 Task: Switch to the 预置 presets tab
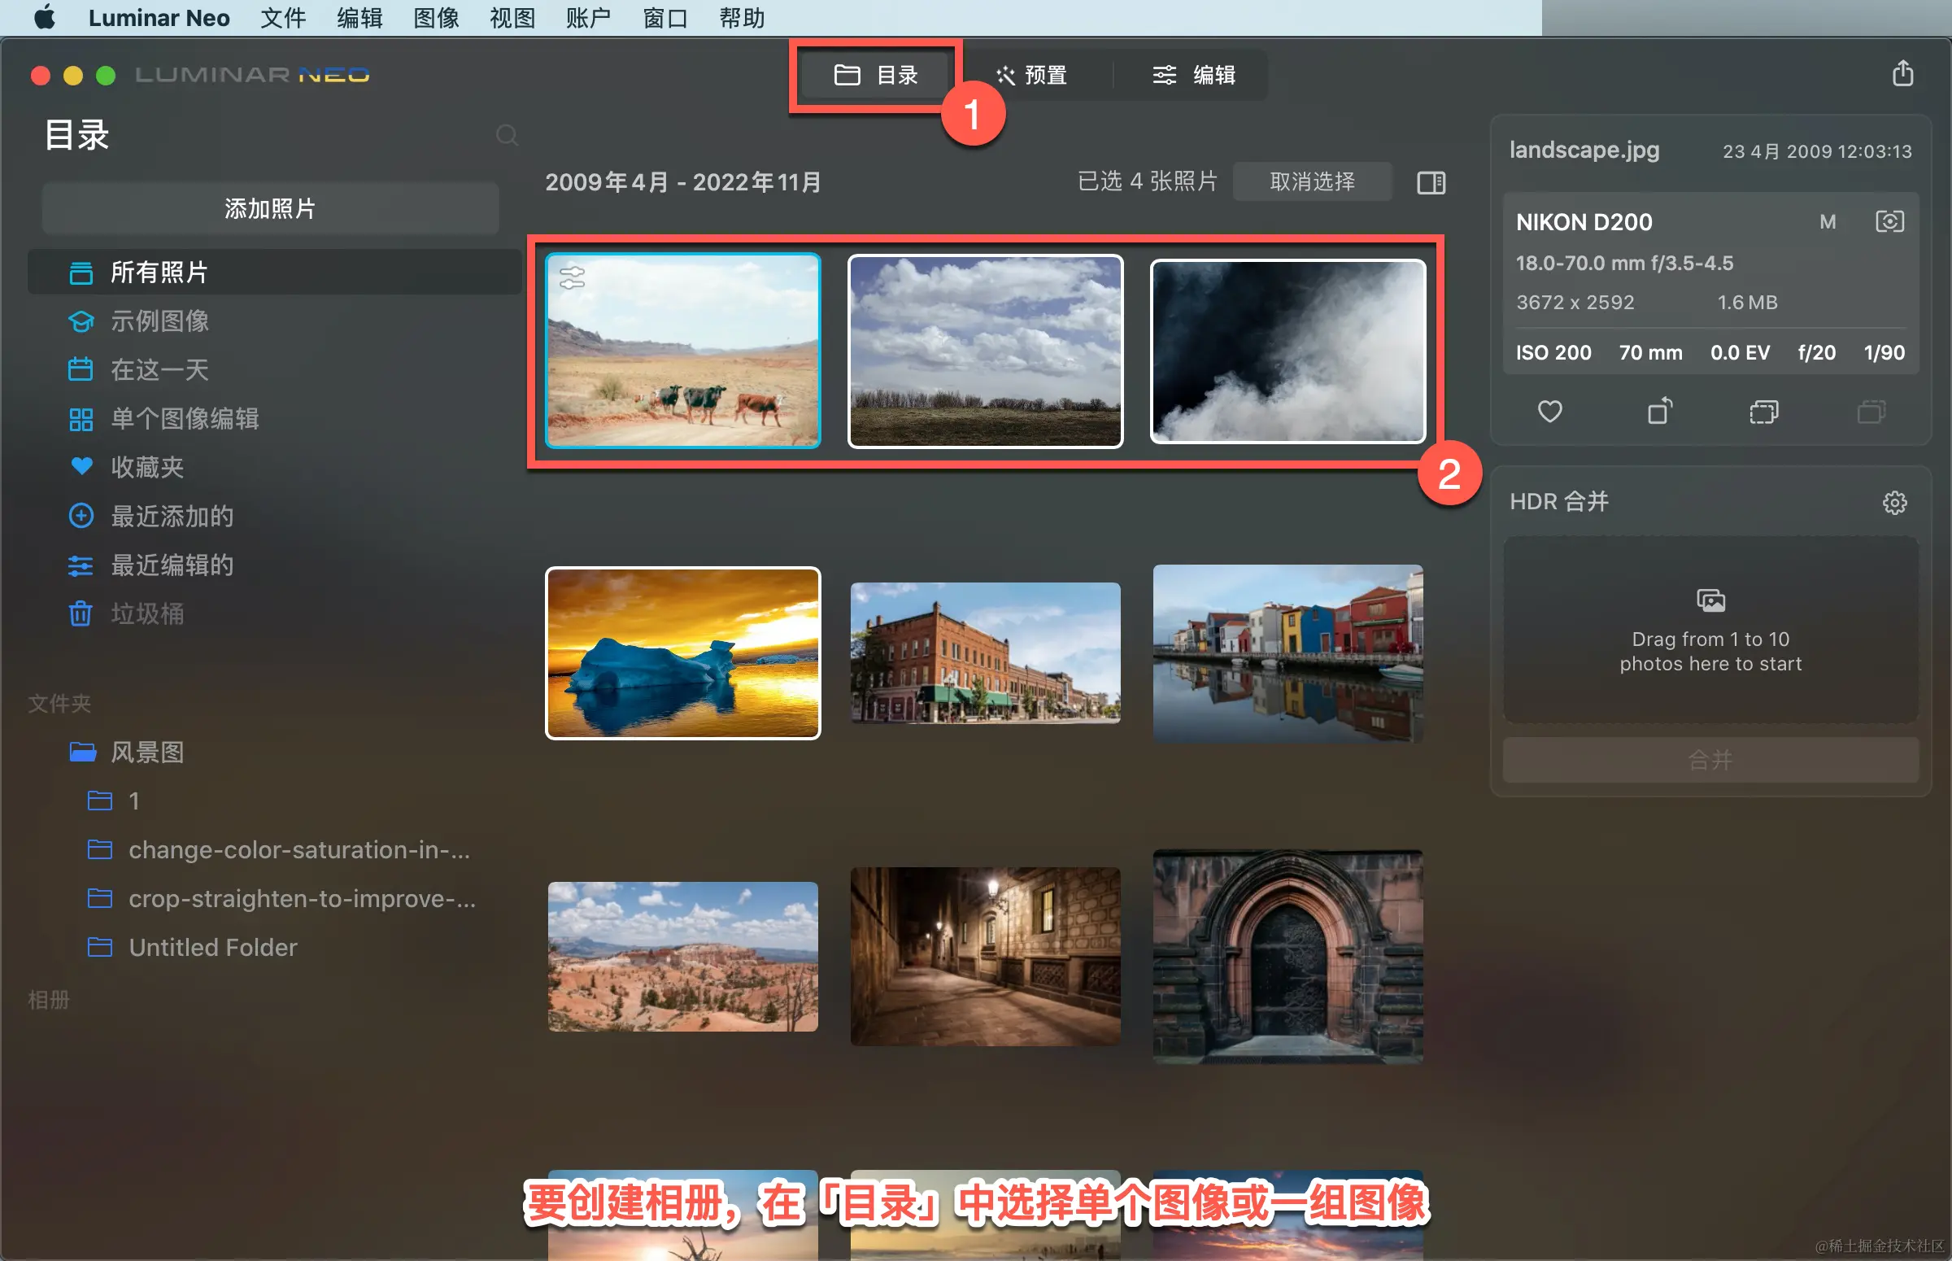1031,76
